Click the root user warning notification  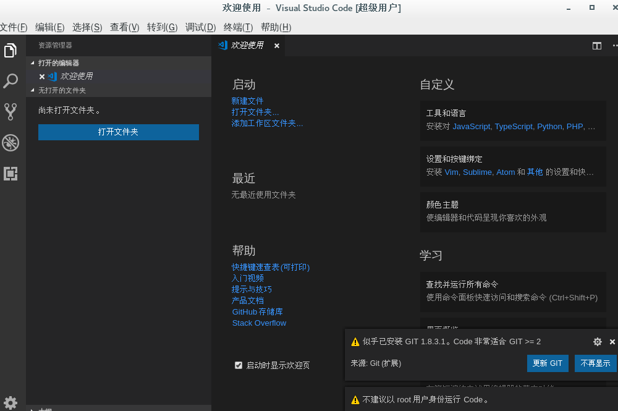tap(481, 399)
